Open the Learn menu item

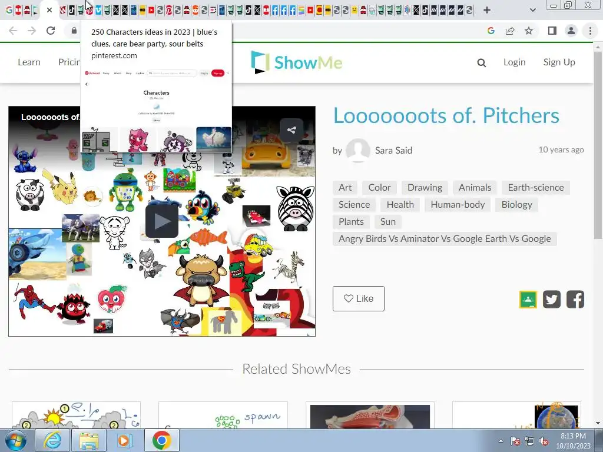point(29,62)
